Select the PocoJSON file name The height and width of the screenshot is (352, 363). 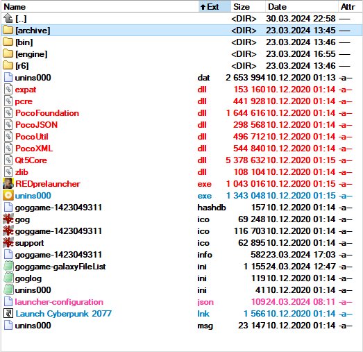tap(36, 125)
